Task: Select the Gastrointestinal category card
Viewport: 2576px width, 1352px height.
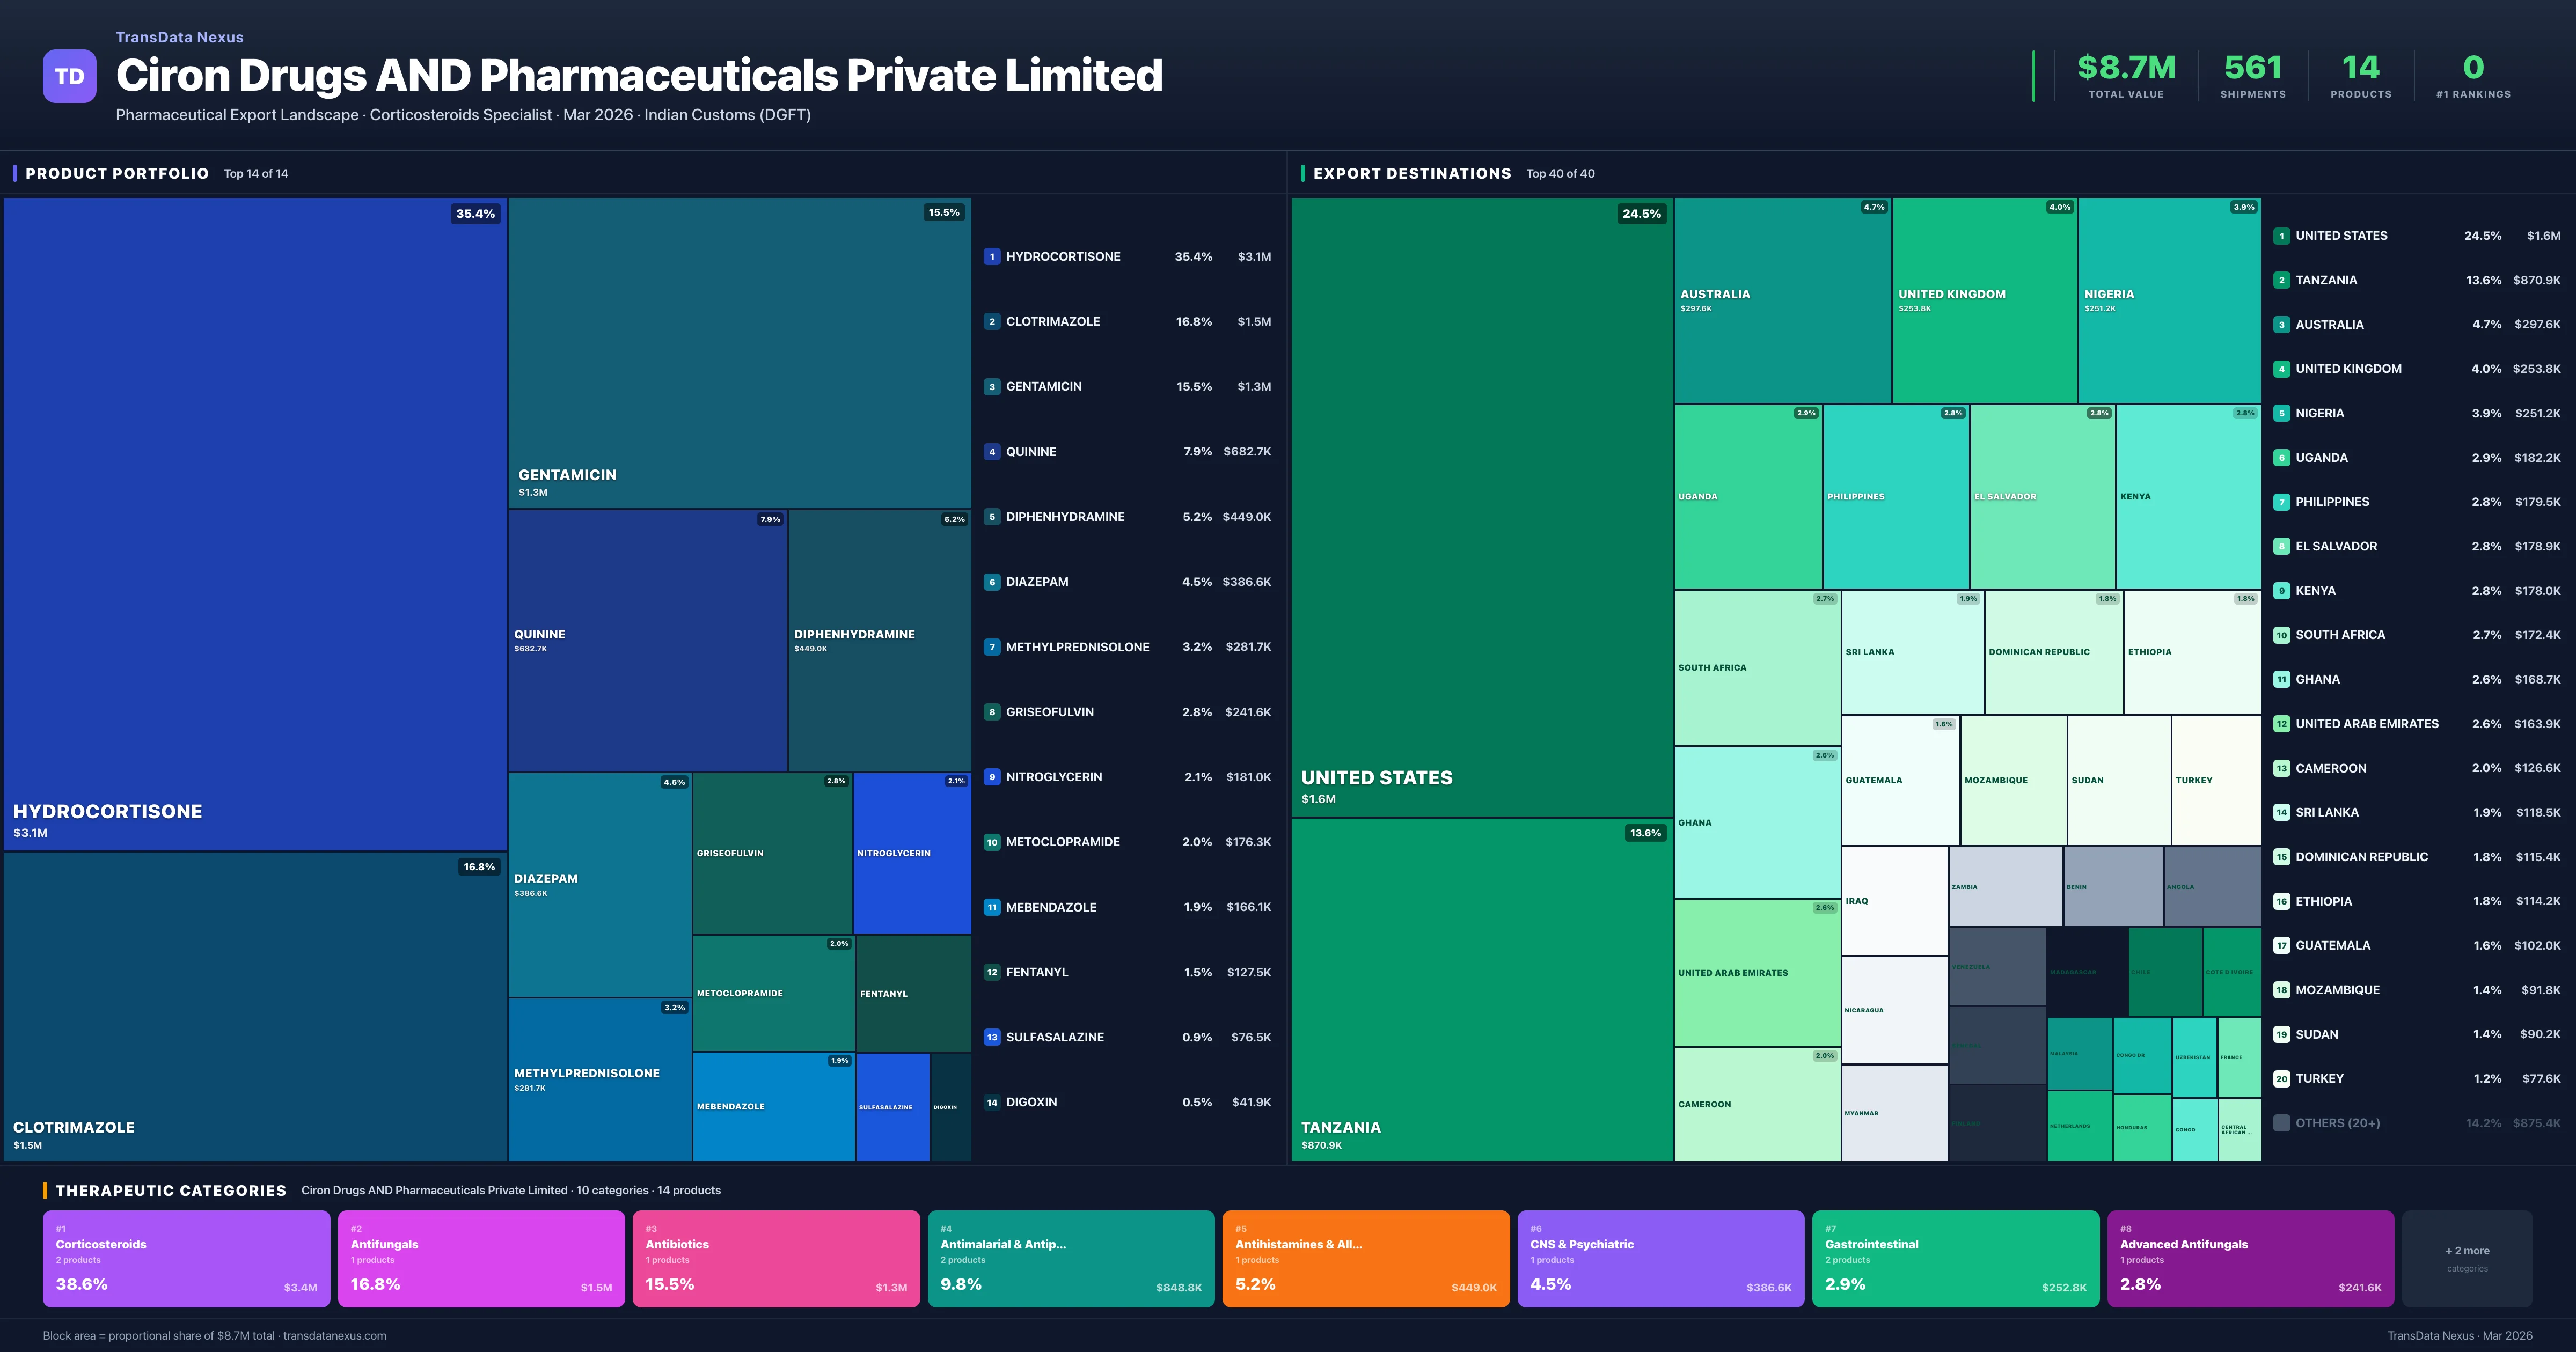Action: click(1955, 1258)
